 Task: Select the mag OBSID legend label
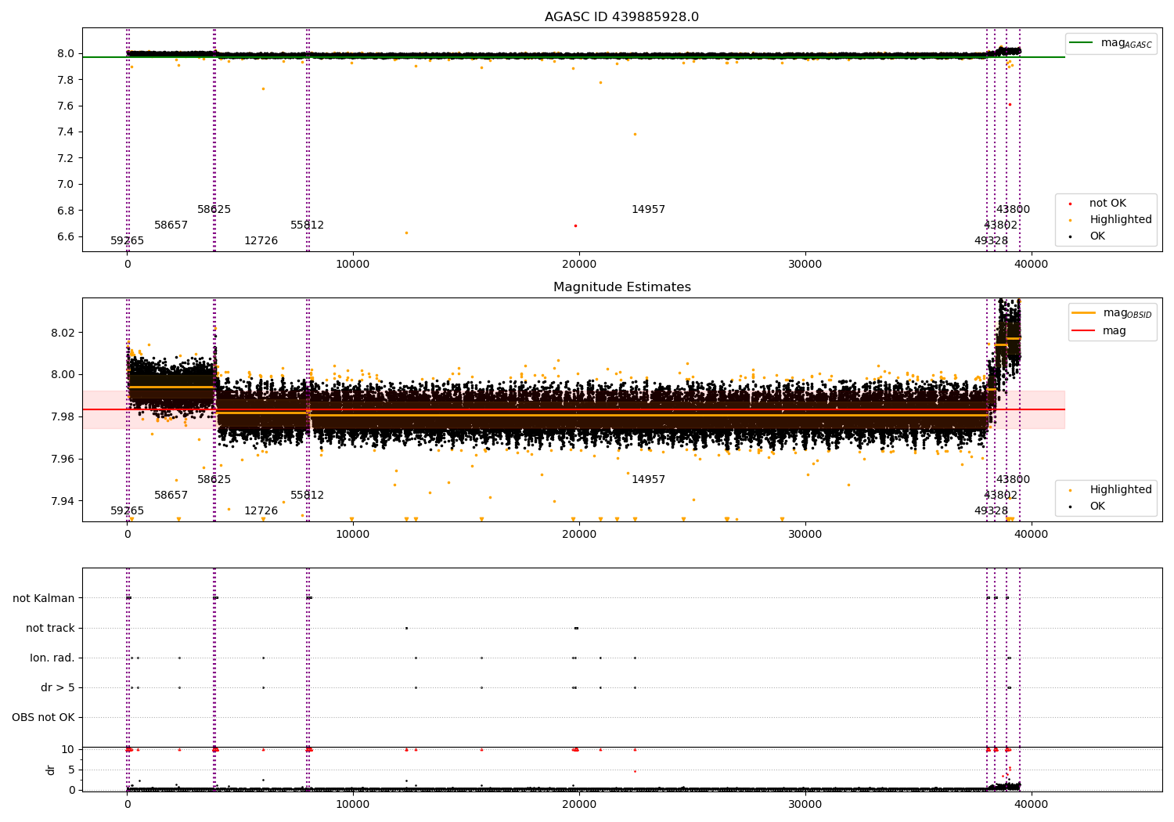[1127, 313]
